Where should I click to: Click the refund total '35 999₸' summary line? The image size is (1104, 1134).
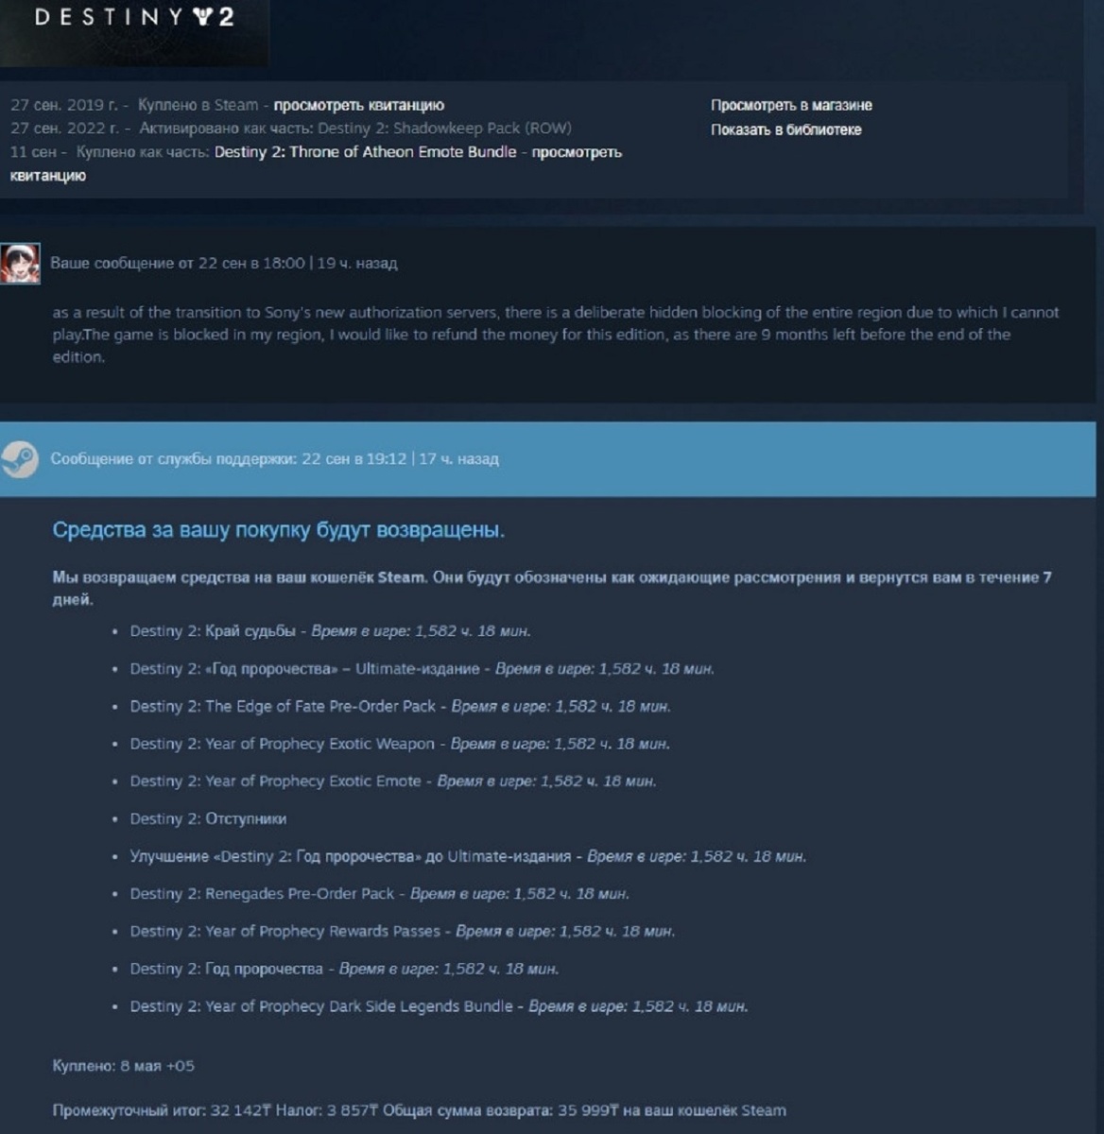[x=419, y=1111]
